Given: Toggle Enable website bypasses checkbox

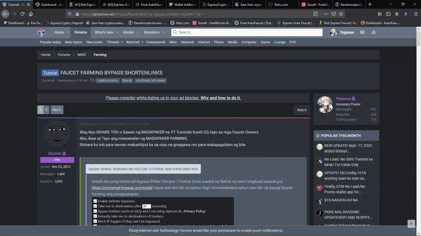Looking at the screenshot, I should (x=95, y=201).
